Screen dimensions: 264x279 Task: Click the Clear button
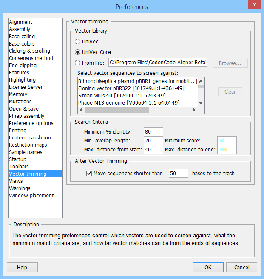tap(230, 91)
